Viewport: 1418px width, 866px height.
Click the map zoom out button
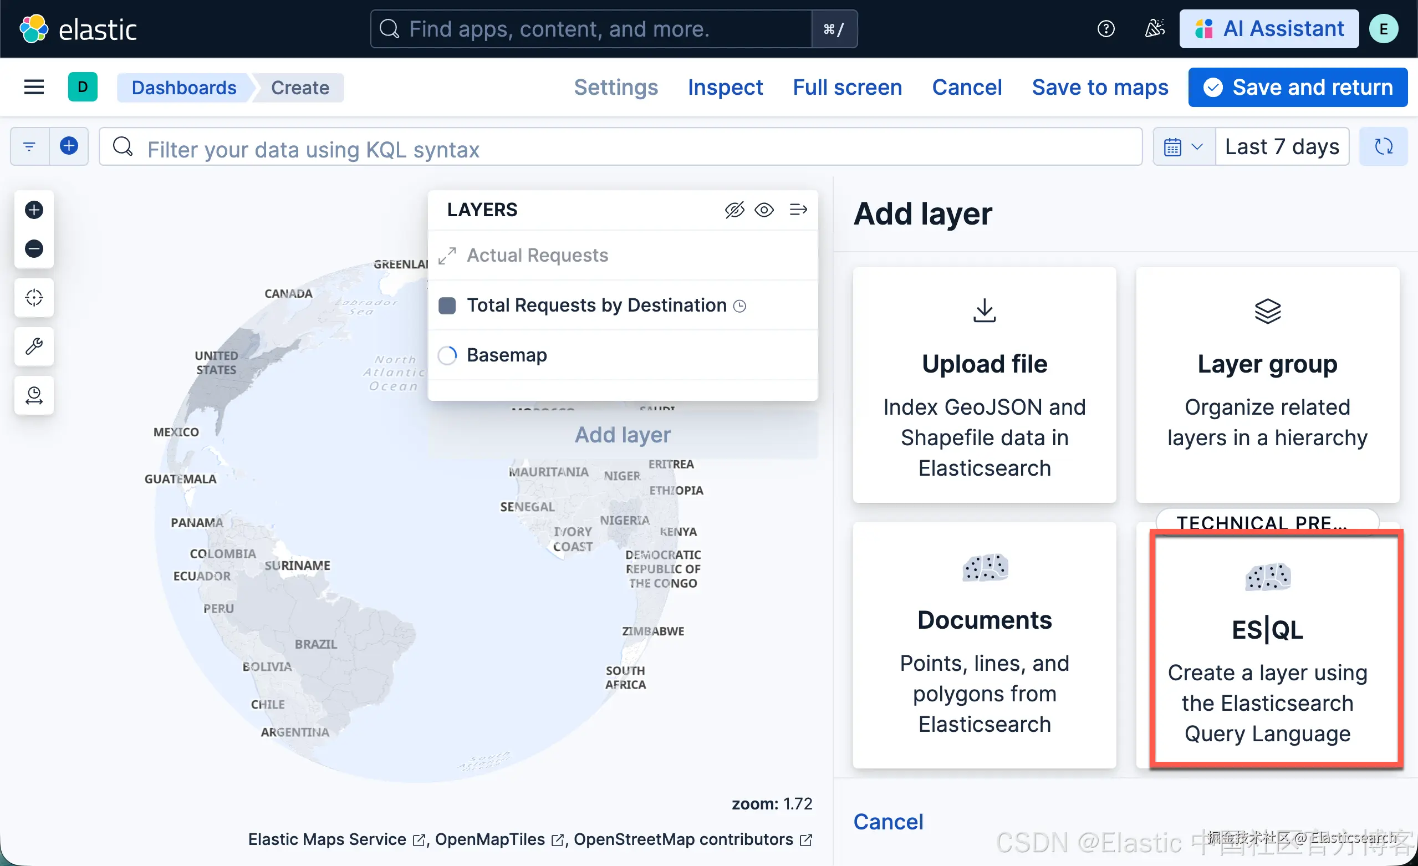[x=34, y=248]
